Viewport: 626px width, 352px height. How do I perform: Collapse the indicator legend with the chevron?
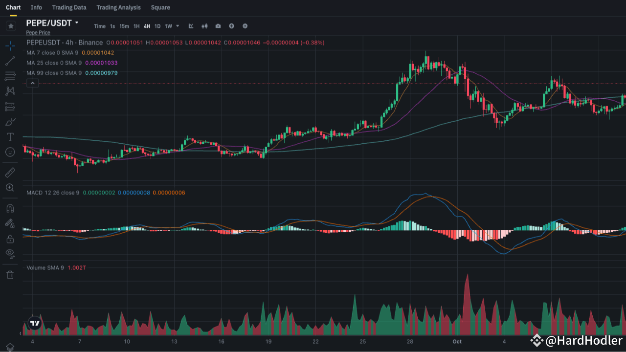[x=32, y=84]
